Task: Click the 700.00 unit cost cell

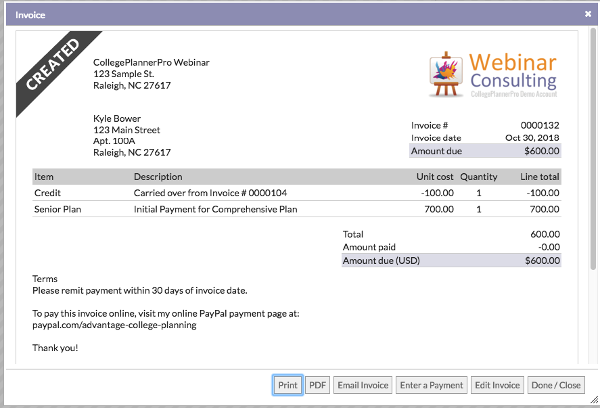Action: coord(439,209)
